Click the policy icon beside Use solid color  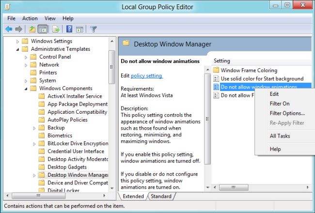[x=216, y=78]
